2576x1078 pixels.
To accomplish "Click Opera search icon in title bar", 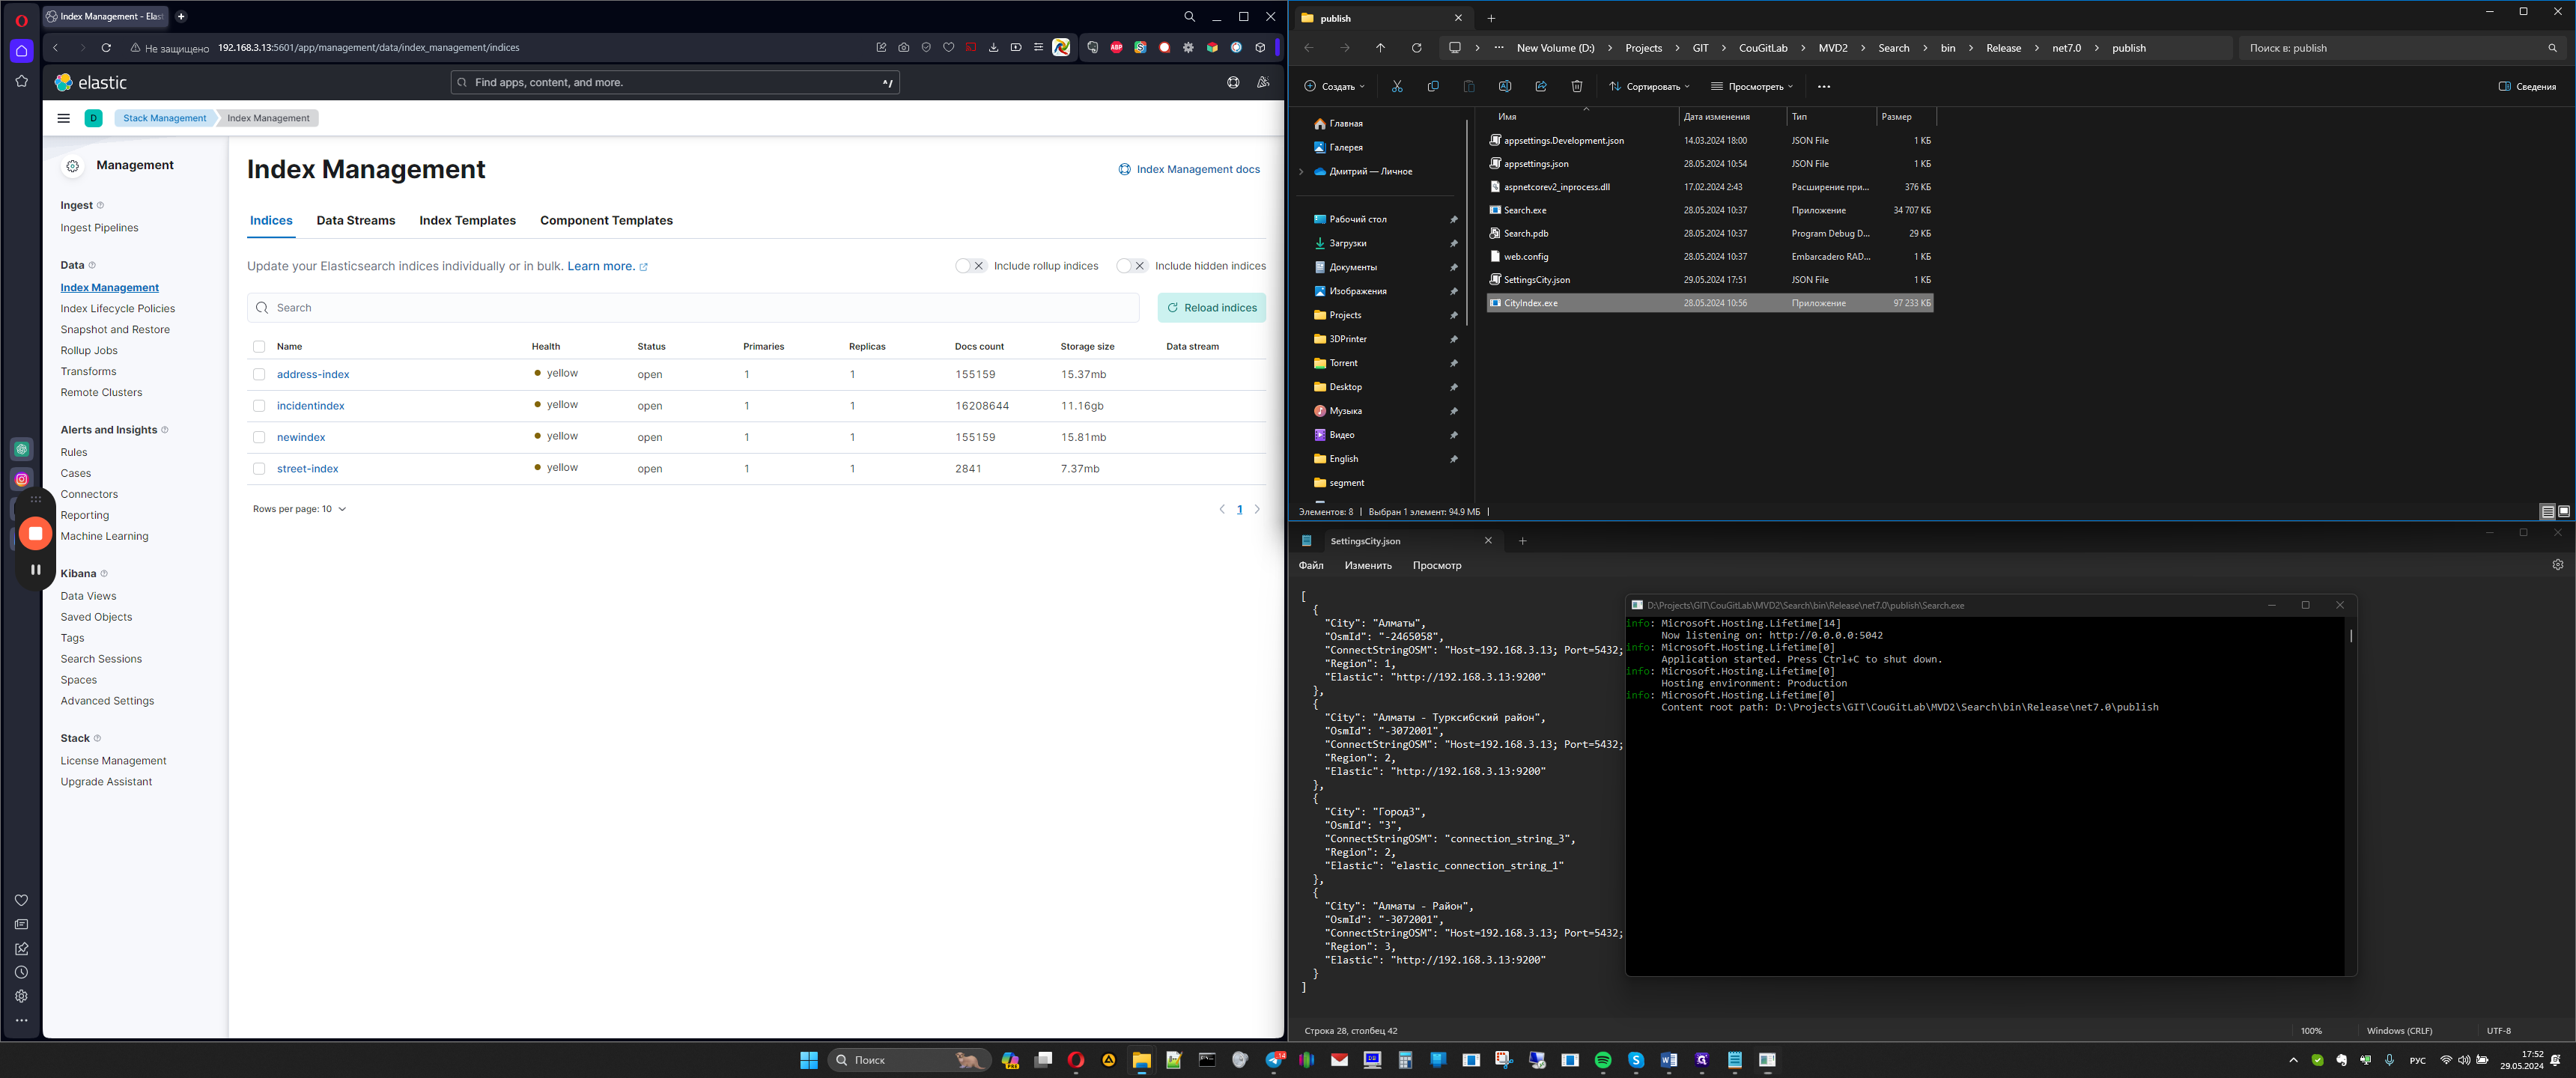I will coord(1189,16).
